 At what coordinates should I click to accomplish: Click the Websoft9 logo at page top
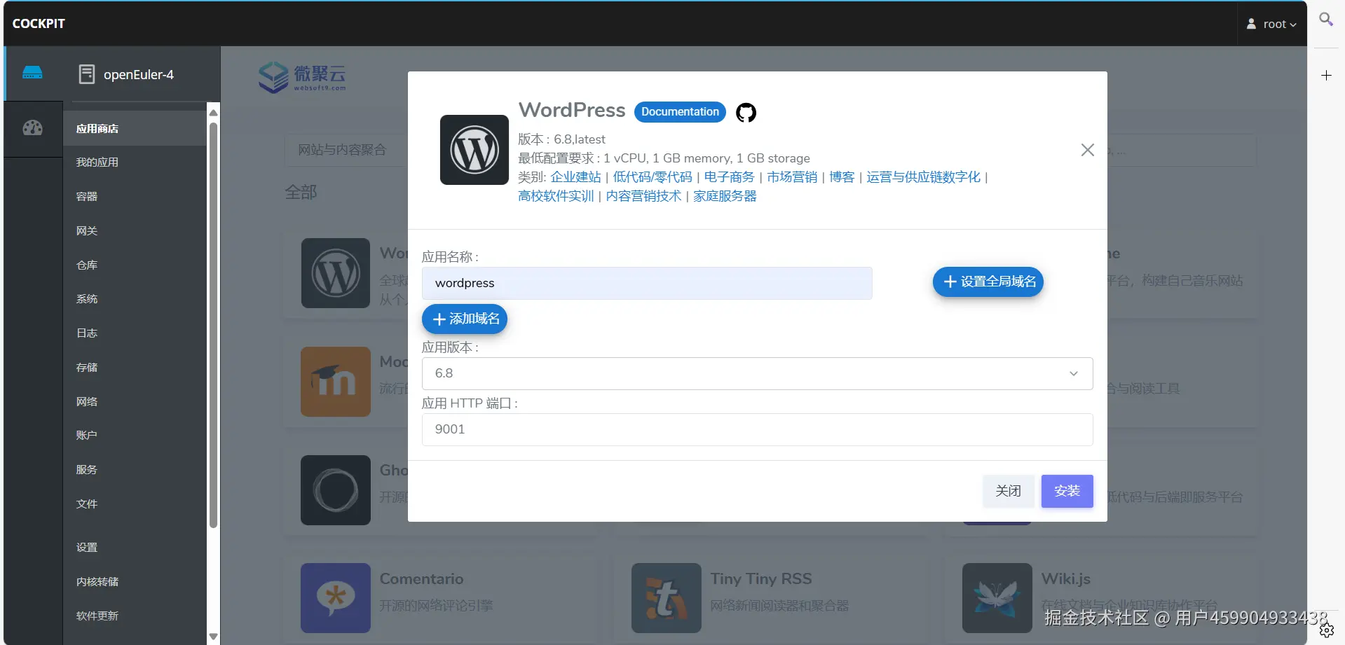coord(302,77)
